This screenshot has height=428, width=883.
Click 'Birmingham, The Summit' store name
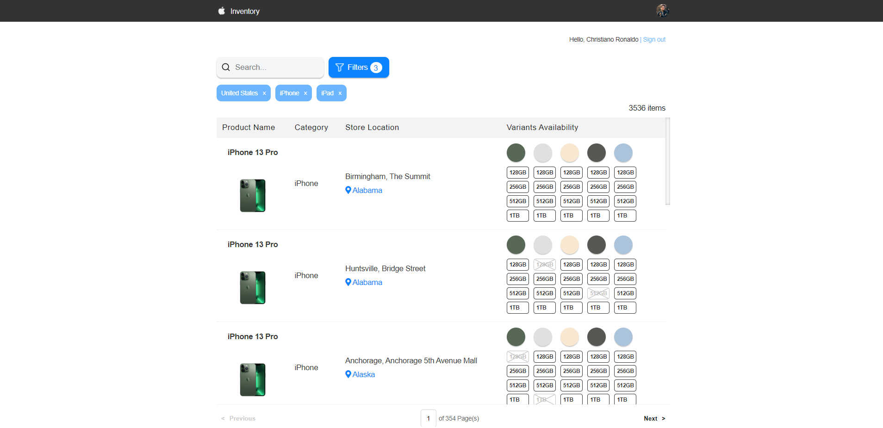tap(388, 176)
